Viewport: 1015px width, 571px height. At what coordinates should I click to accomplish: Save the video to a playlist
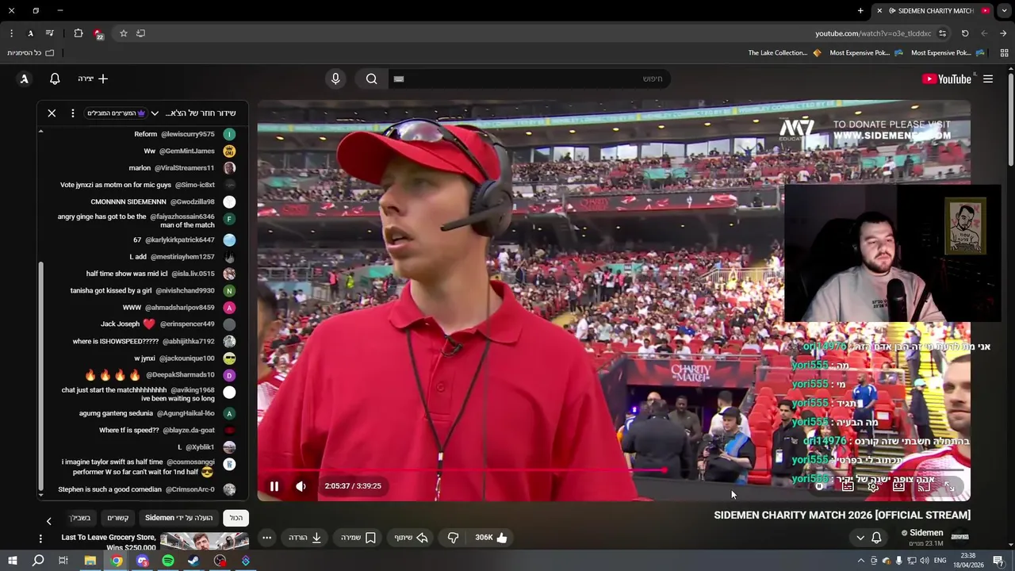coord(358,538)
